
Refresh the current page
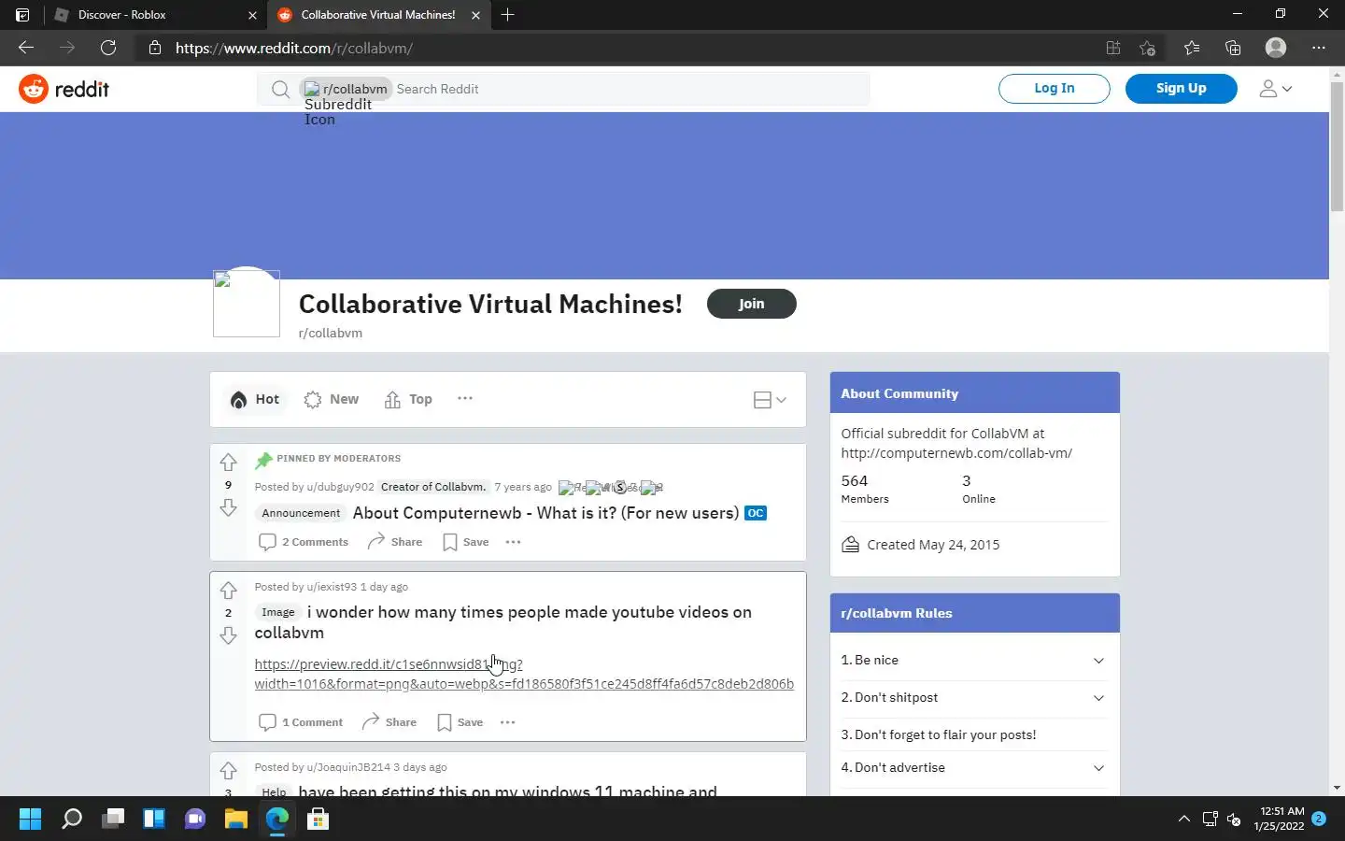point(108,48)
